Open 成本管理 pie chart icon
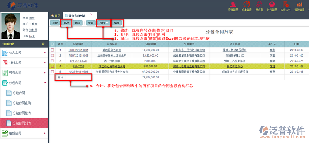The height and width of the screenshot is (143, 309). [246, 4]
